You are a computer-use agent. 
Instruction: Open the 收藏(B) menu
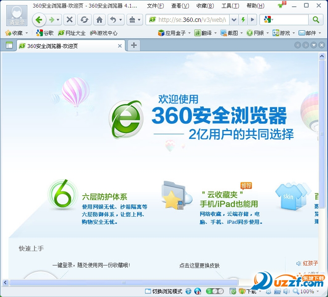[205, 6]
